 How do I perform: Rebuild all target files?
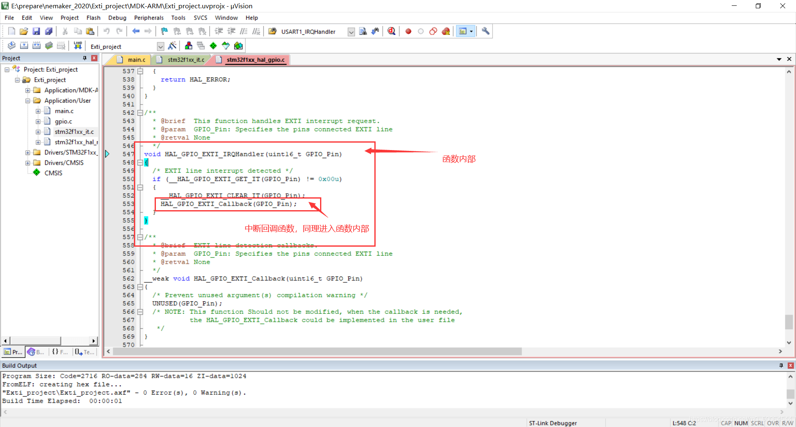point(36,46)
